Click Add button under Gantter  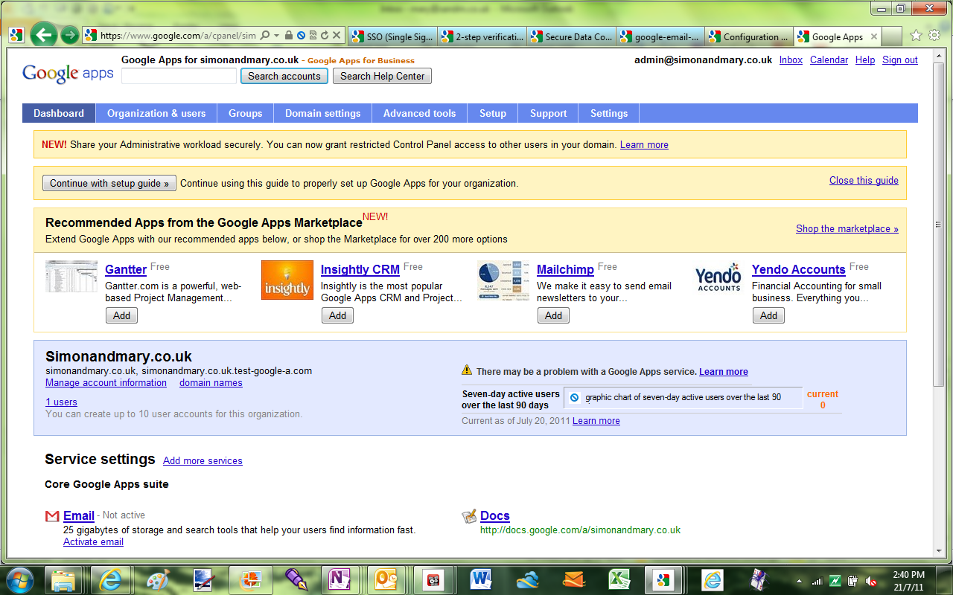tap(122, 315)
